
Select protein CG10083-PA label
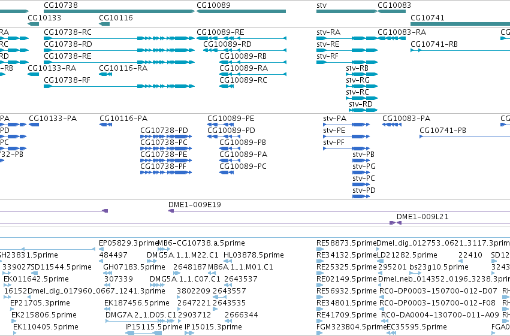(x=406, y=118)
